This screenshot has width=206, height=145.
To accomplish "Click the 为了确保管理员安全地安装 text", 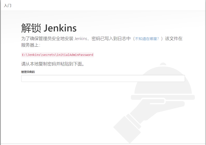I will pyautogui.click(x=47, y=39).
